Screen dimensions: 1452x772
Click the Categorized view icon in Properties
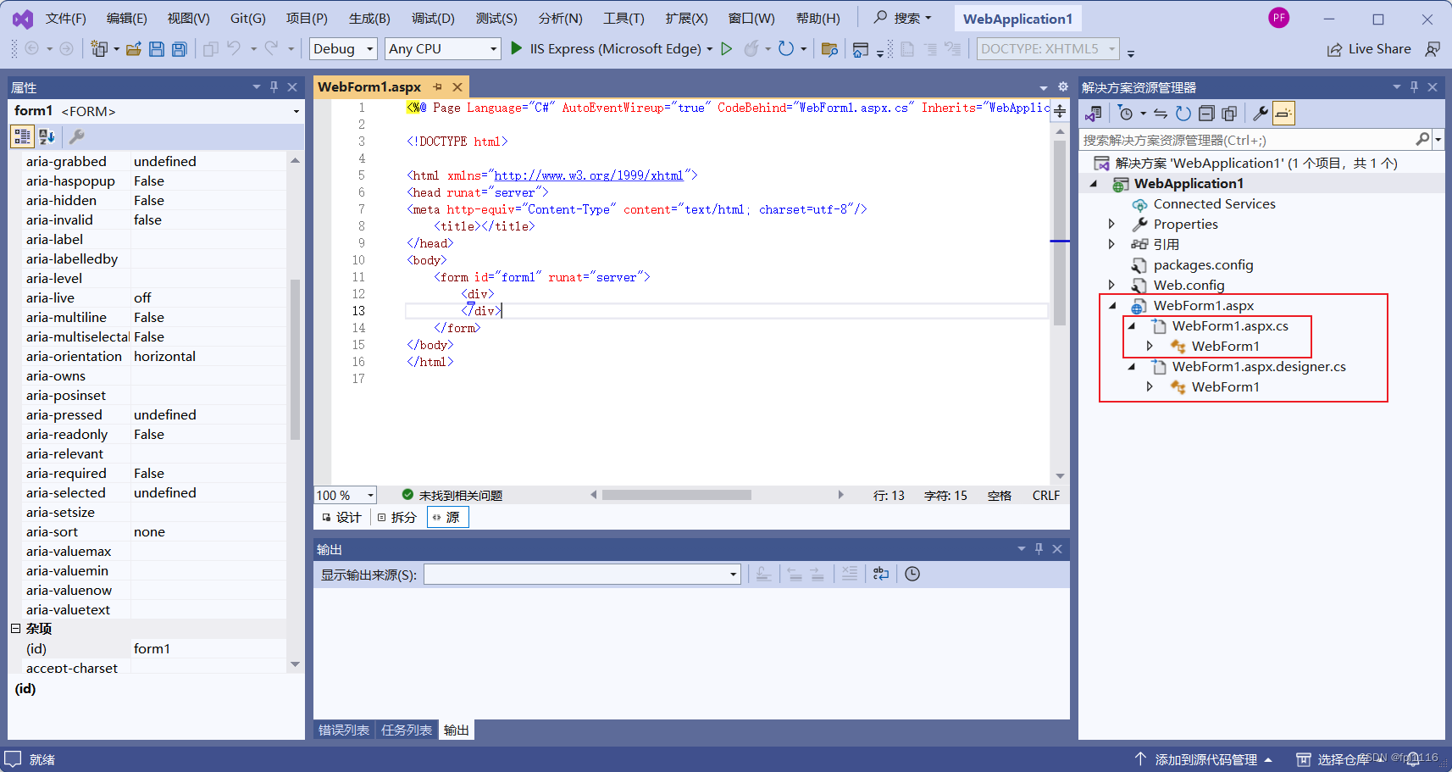22,136
